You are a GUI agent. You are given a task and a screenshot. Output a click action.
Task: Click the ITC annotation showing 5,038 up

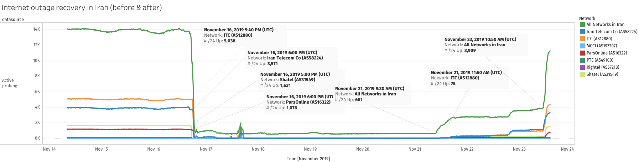[239, 35]
